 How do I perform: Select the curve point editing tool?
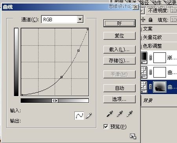79,116
